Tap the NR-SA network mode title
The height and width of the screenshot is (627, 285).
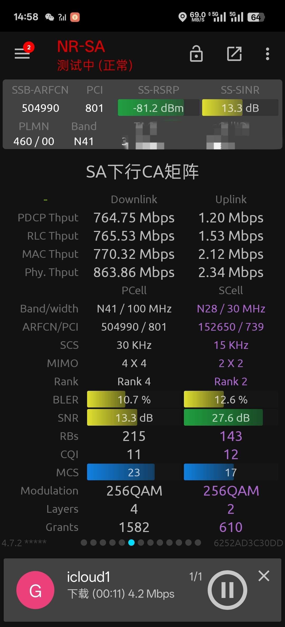click(81, 46)
